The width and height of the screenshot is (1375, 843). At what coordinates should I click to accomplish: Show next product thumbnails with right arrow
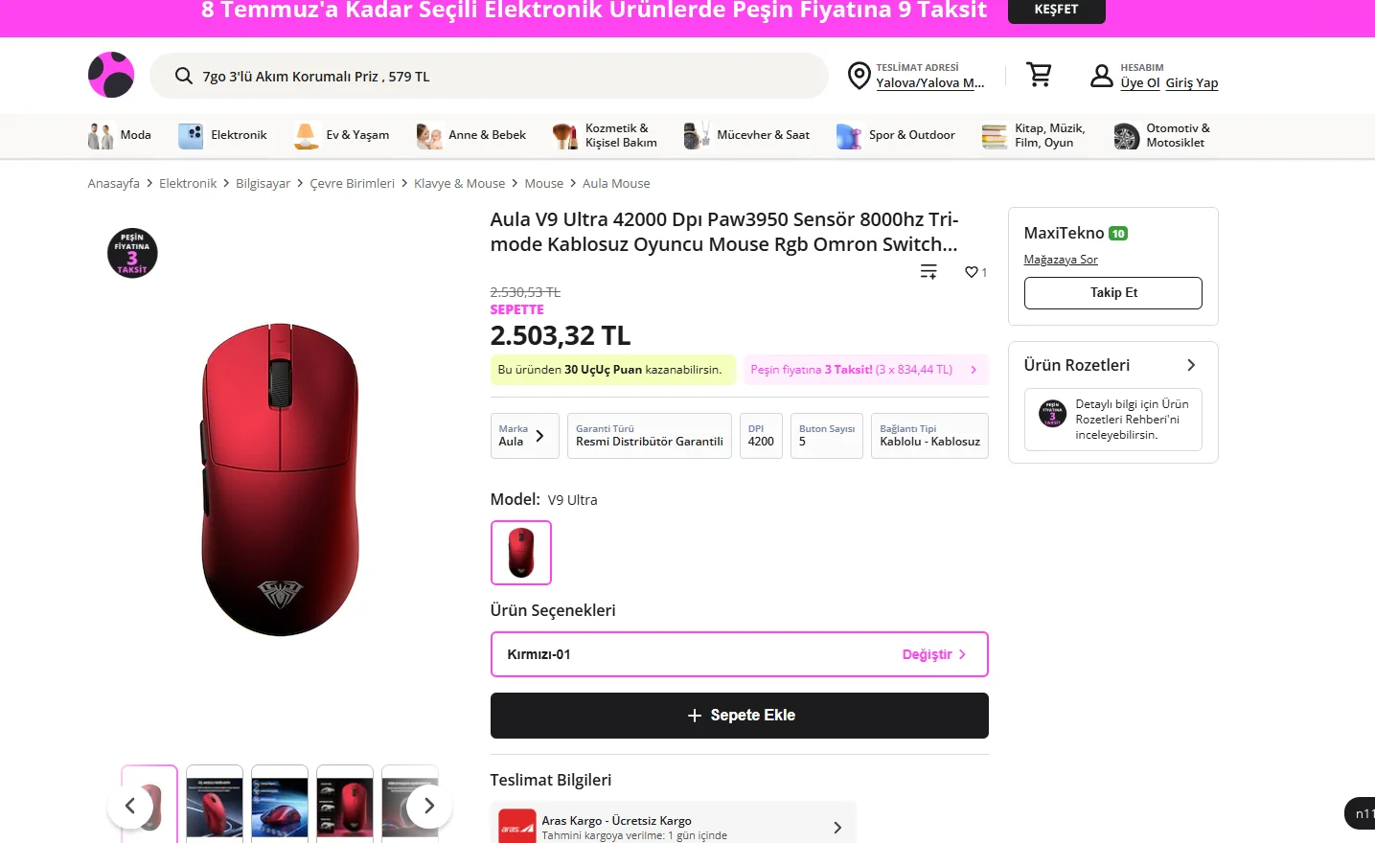click(x=428, y=807)
